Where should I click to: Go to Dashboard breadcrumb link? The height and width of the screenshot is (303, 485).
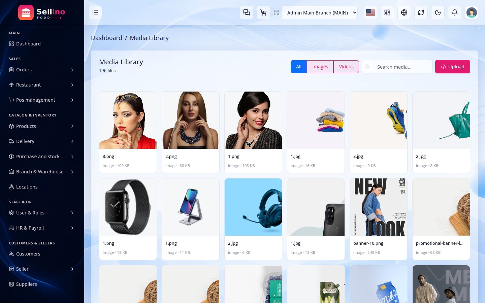coord(106,38)
